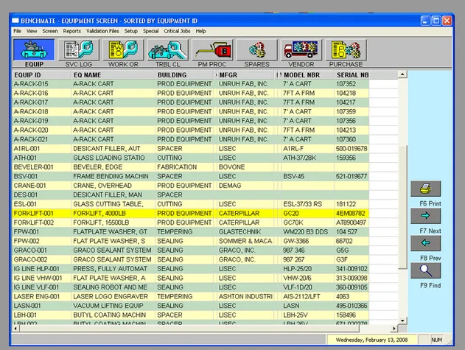The image size is (465, 350).
Task: Open the View menu
Action: pyautogui.click(x=32, y=31)
